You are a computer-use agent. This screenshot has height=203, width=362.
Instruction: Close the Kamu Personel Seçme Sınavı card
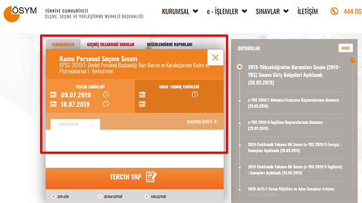(x=215, y=57)
